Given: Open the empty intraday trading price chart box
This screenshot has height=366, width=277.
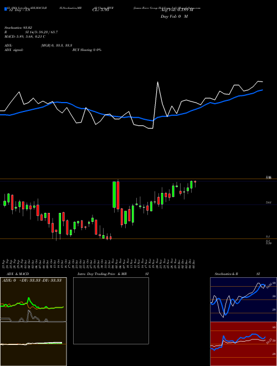Looking at the screenshot, I should point(111,311).
